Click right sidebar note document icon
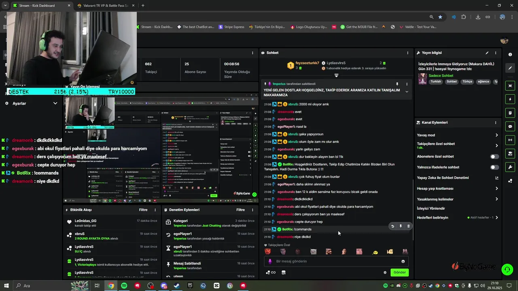The width and height of the screenshot is (518, 291). [x=510, y=113]
